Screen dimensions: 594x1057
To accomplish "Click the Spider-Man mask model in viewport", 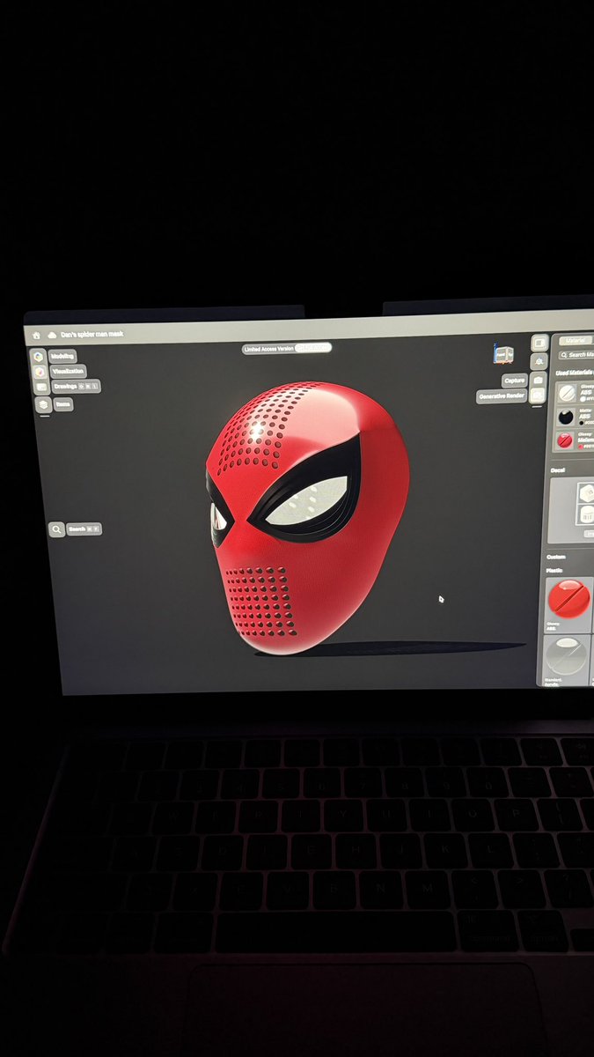I will [x=307, y=518].
